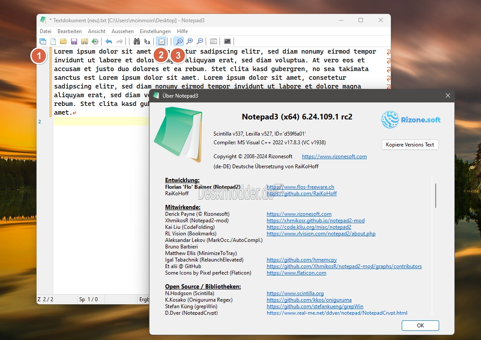Image resolution: width=481 pixels, height=340 pixels.
Task: Save the document with the floppy disk icon
Action: [x=74, y=41]
